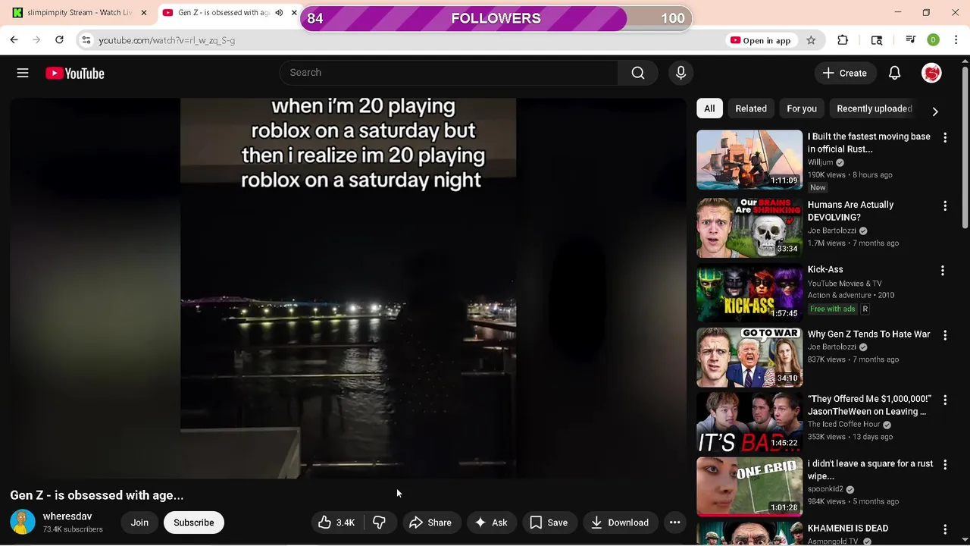Open Chrome side panel icon

coord(877,40)
